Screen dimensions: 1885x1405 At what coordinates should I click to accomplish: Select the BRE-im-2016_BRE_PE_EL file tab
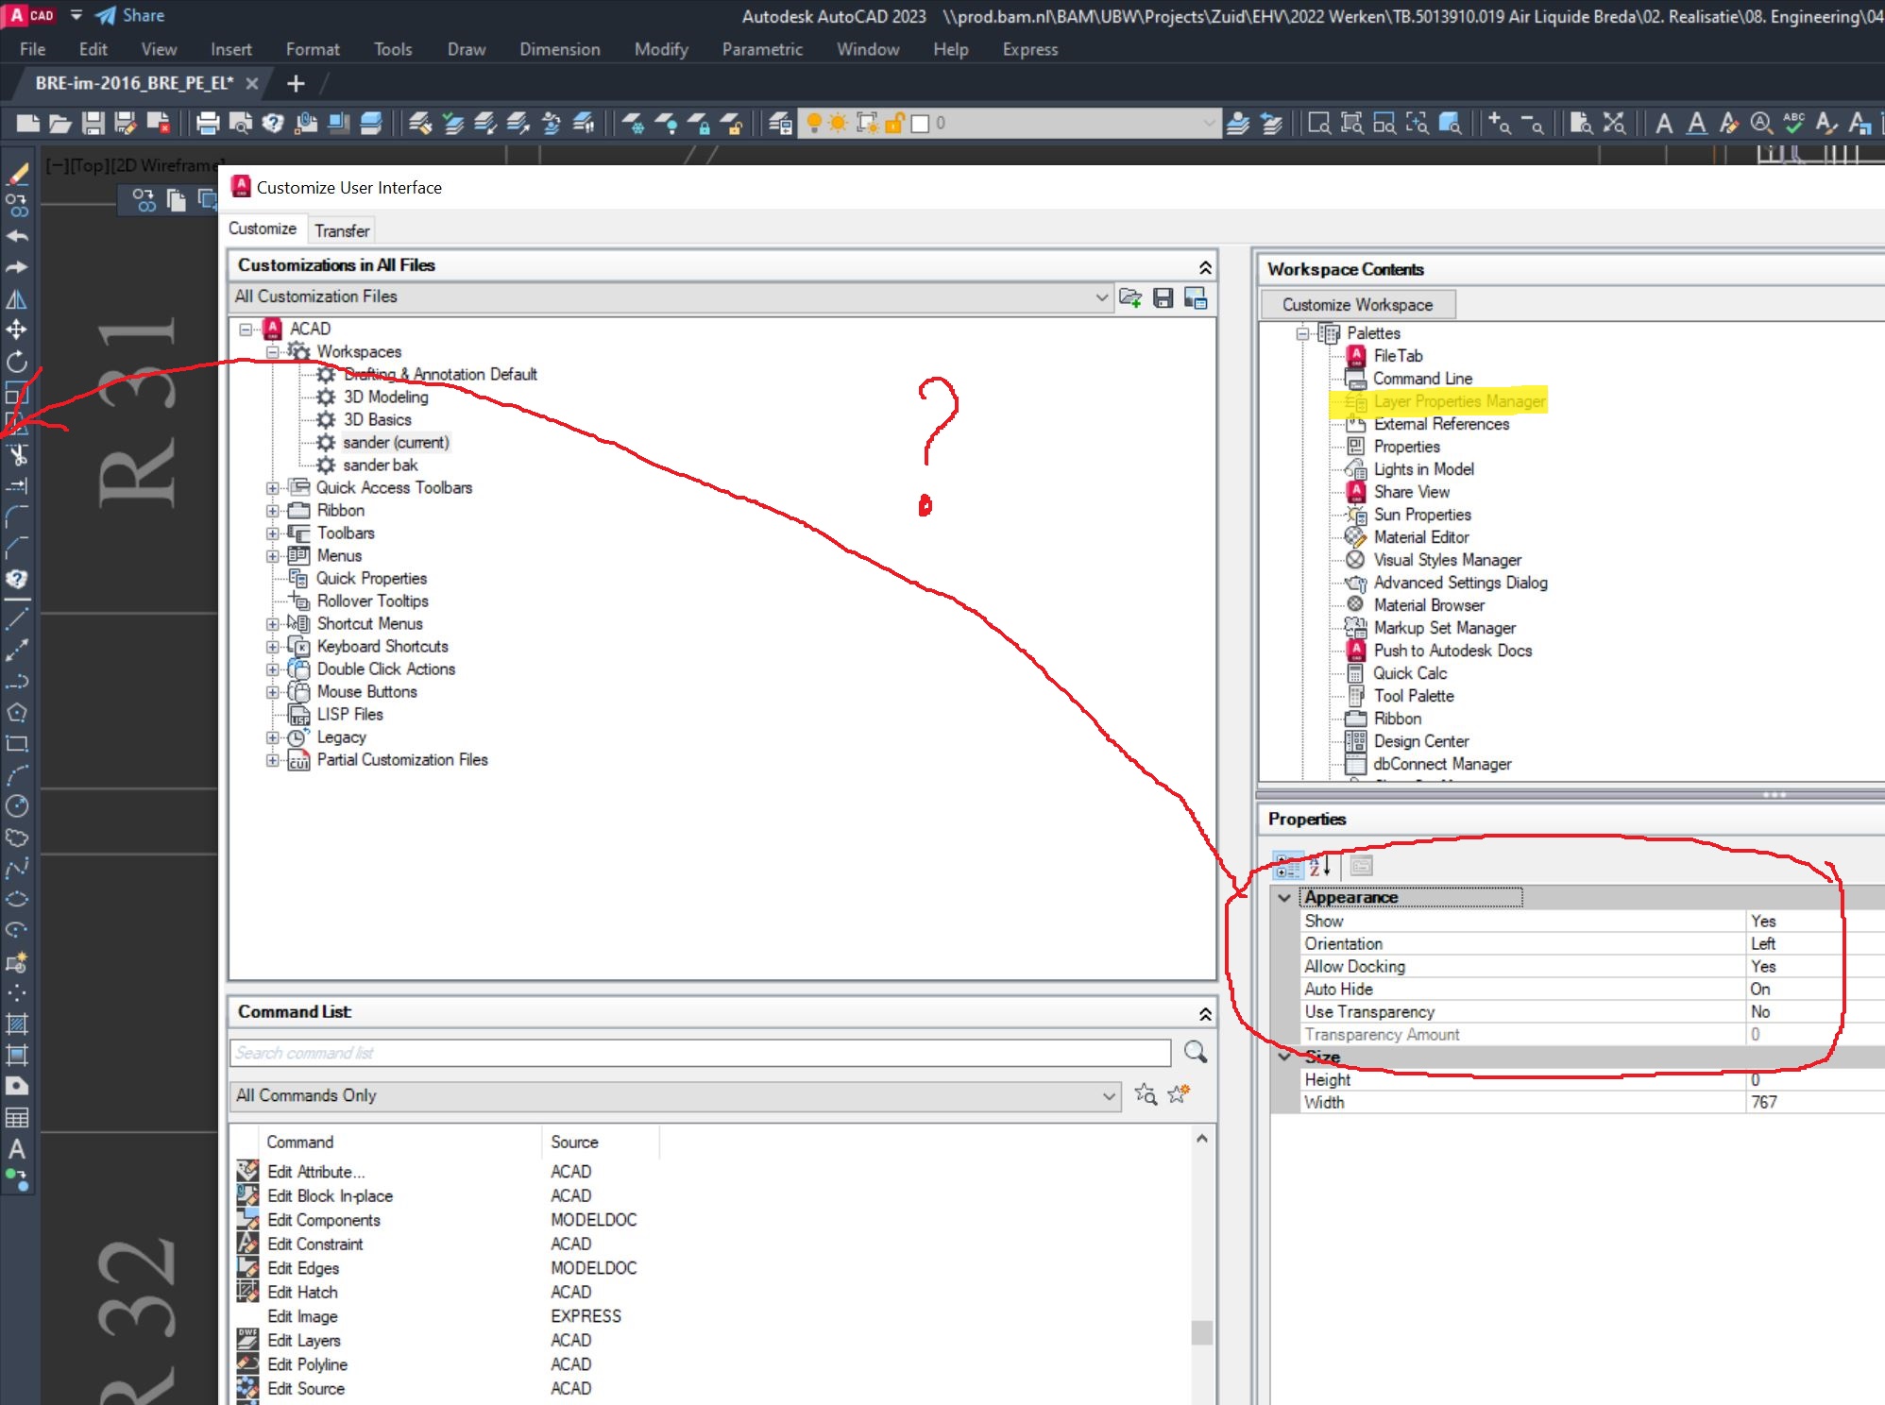click(x=134, y=83)
